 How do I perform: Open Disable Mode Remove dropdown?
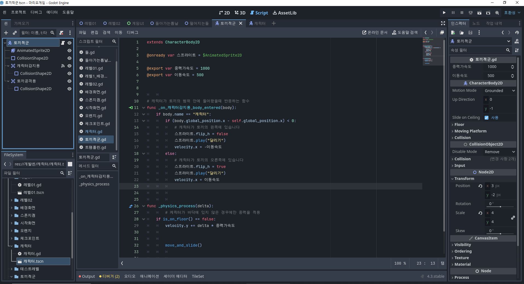pyautogui.click(x=500, y=152)
